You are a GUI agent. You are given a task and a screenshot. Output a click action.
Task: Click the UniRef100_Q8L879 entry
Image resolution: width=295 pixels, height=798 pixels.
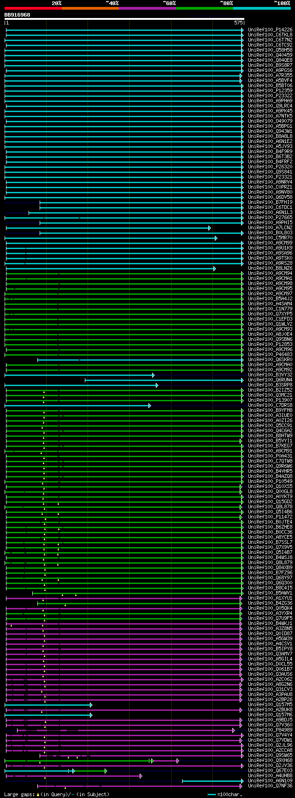pyautogui.click(x=270, y=563)
